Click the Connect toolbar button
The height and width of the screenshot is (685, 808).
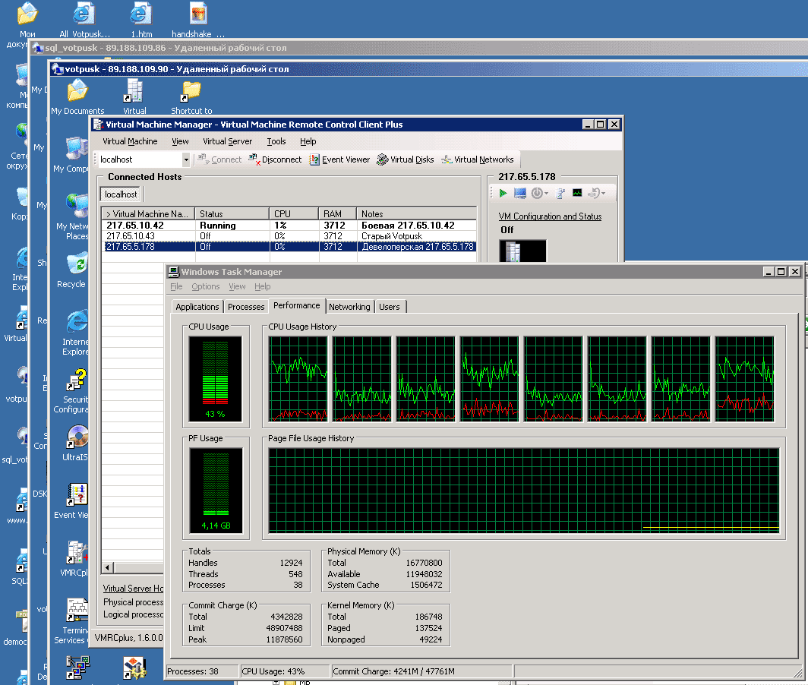[219, 159]
